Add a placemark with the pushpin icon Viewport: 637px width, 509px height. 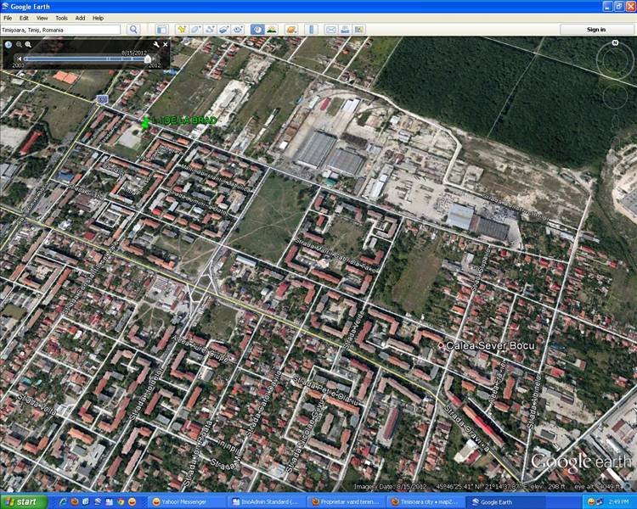(x=181, y=30)
